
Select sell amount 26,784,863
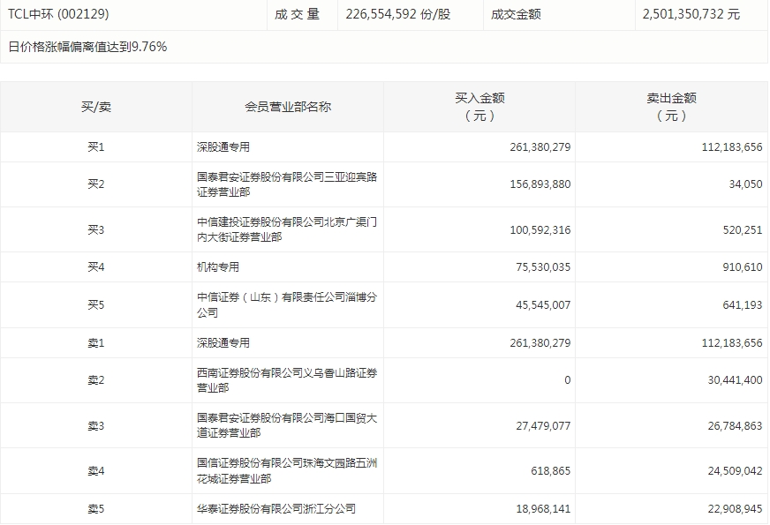(x=735, y=425)
